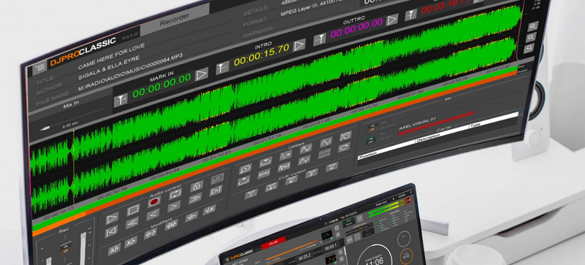Click the padlock Lock icon in Audio control
585x265 pixels.
pyautogui.click(x=197, y=186)
